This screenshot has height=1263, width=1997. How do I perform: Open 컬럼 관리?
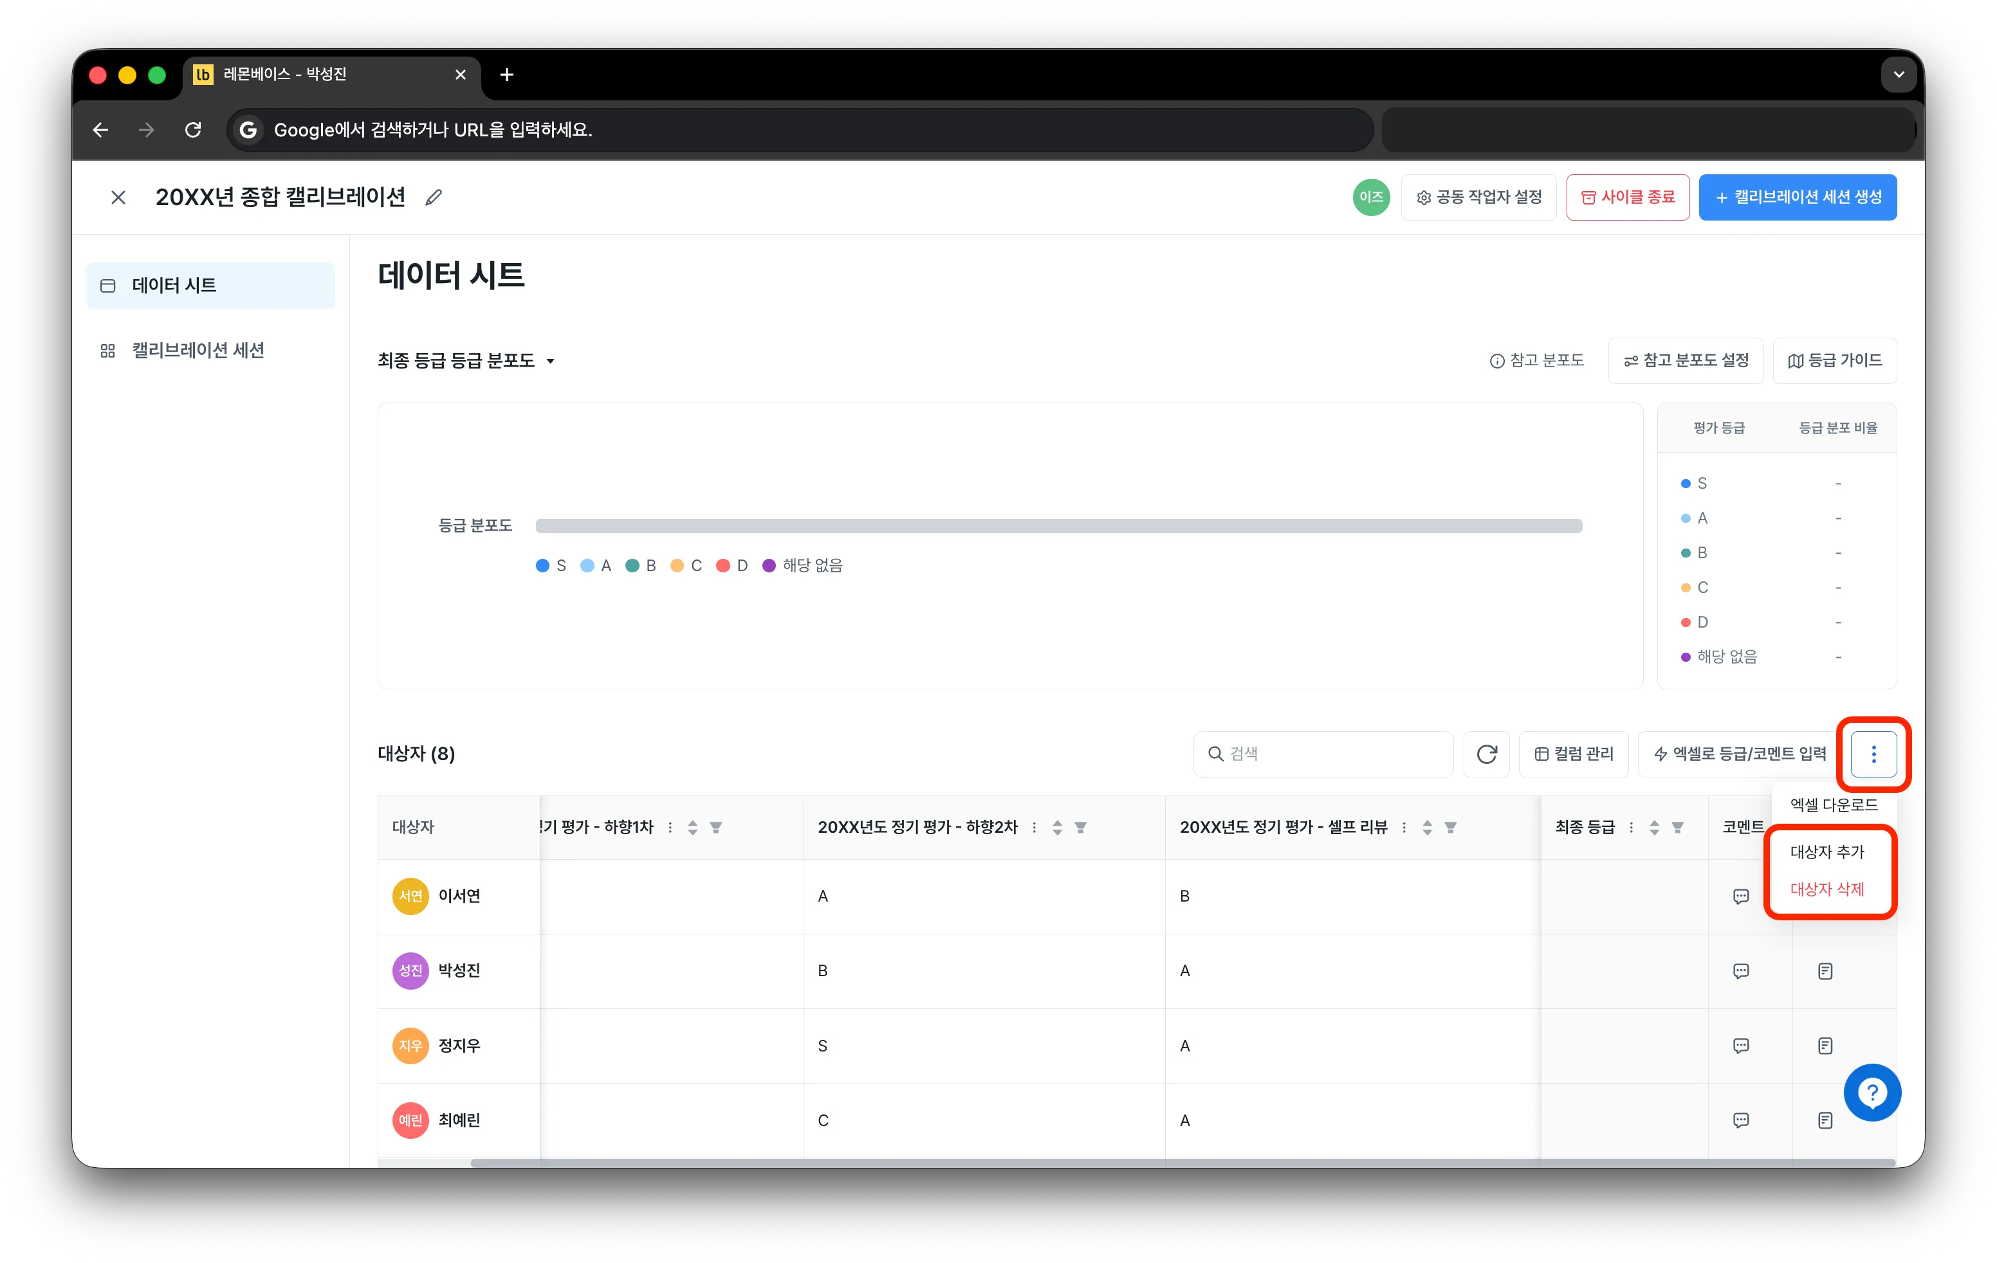pyautogui.click(x=1573, y=753)
